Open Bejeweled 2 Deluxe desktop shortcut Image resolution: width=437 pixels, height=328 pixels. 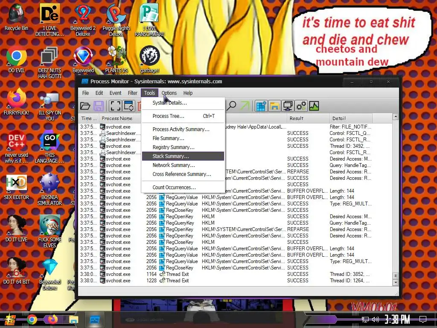point(83,20)
